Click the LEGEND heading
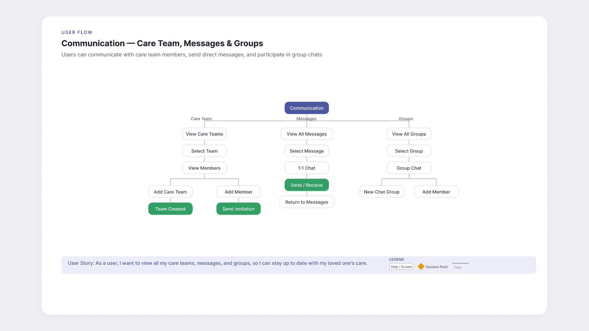This screenshot has width=589, height=331. tap(396, 259)
